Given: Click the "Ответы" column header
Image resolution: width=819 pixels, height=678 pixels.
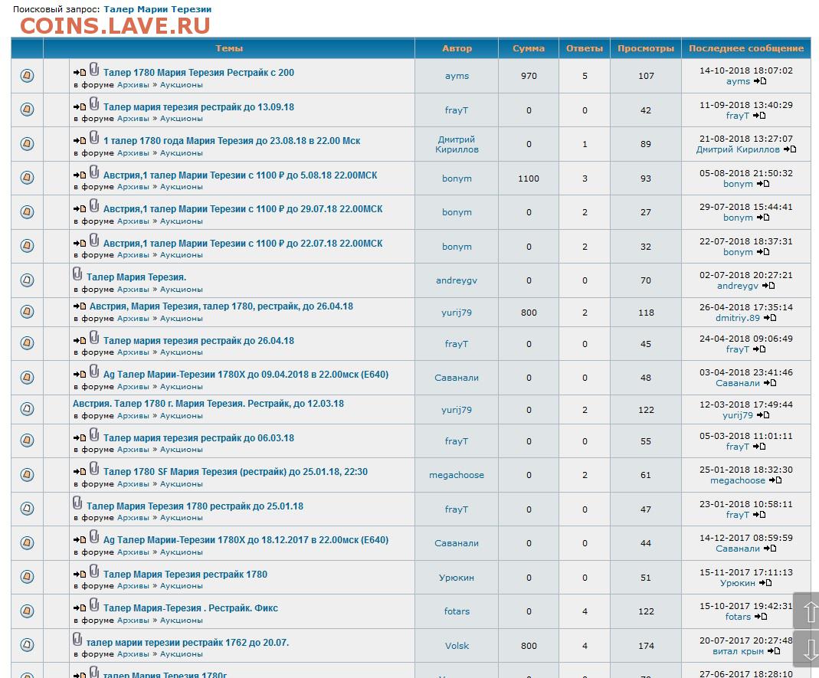Looking at the screenshot, I should tap(585, 48).
